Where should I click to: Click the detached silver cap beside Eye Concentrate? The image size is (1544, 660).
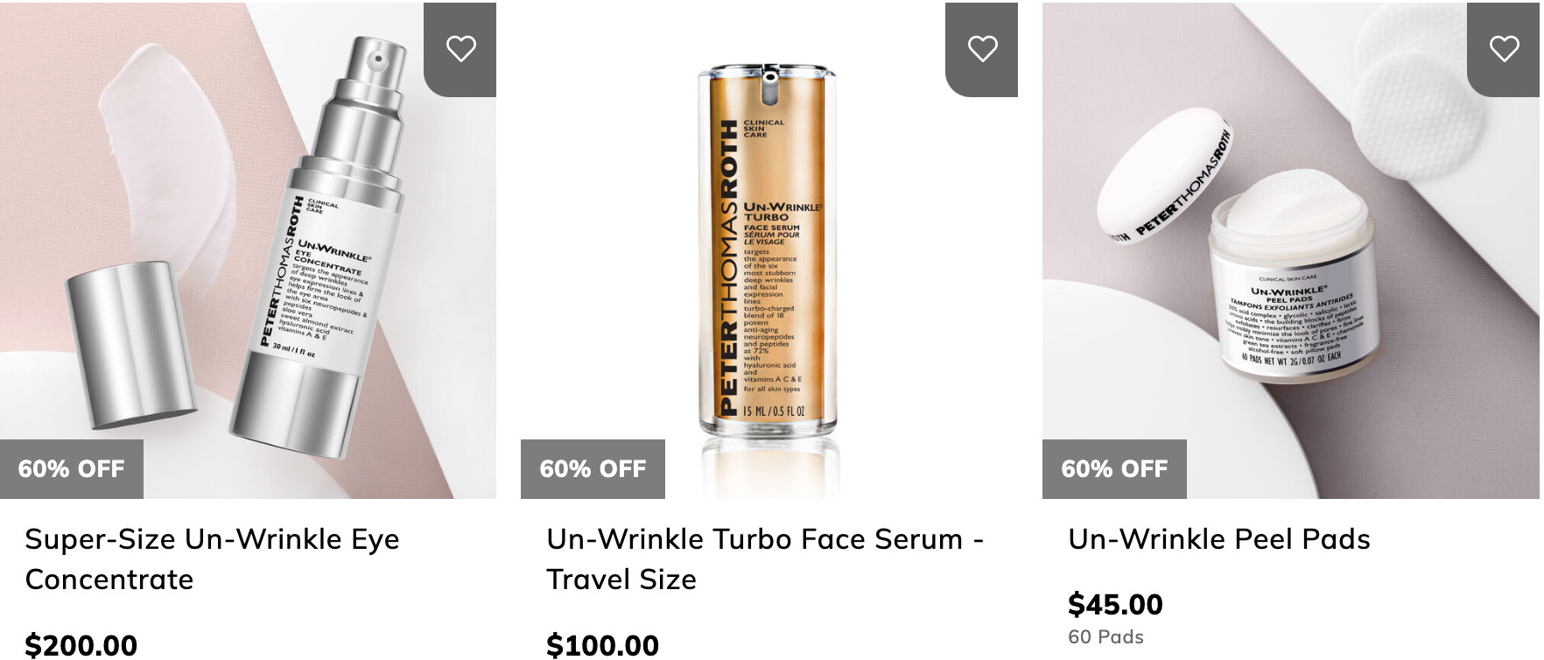(131, 333)
